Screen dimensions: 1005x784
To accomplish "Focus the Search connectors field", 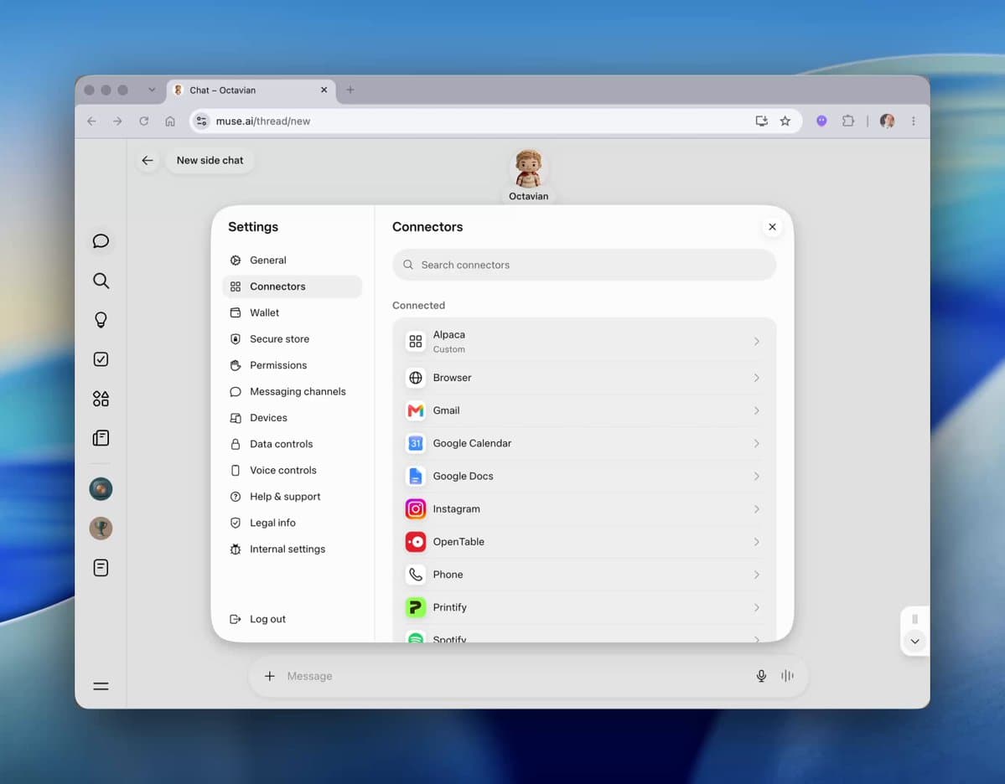I will (x=584, y=265).
